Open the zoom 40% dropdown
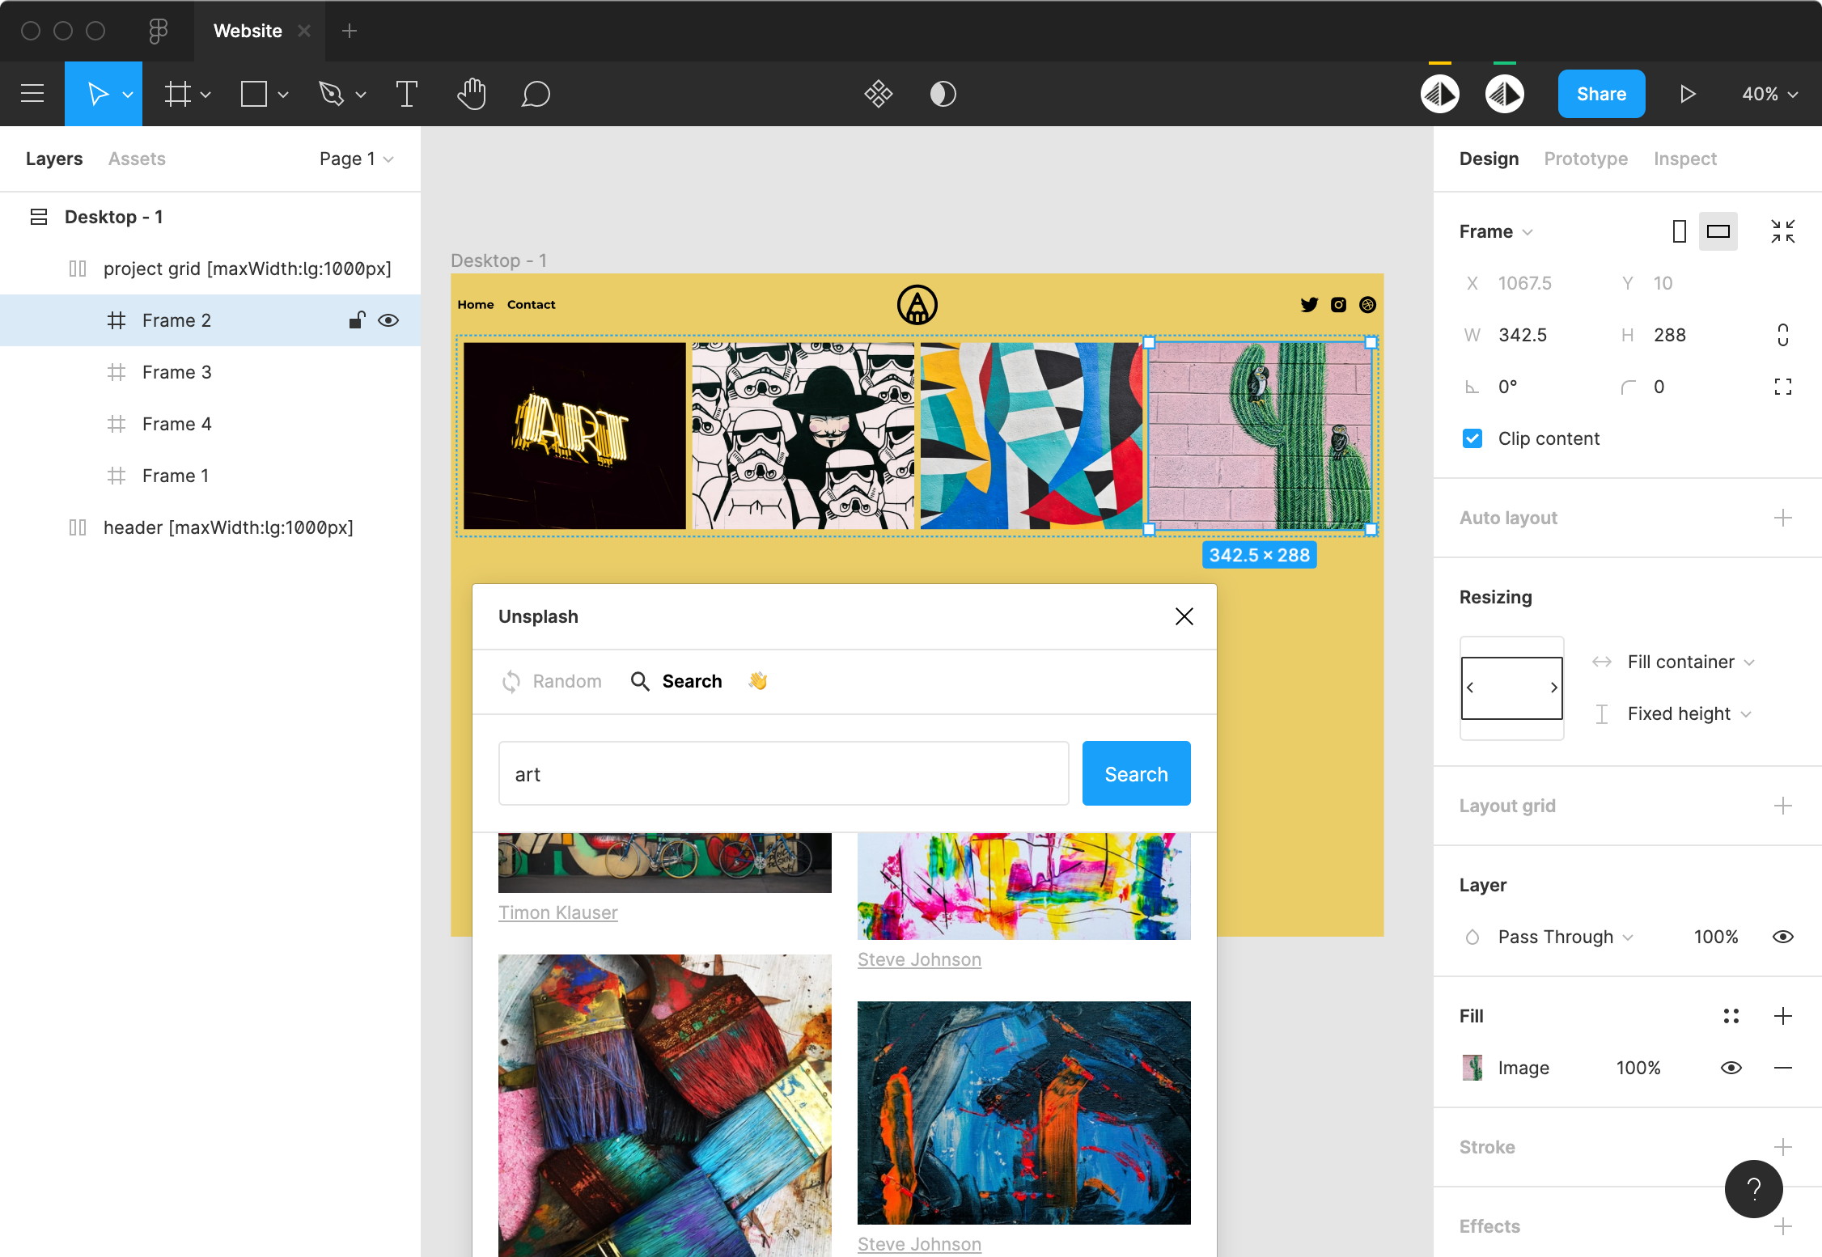1822x1257 pixels. [x=1770, y=94]
